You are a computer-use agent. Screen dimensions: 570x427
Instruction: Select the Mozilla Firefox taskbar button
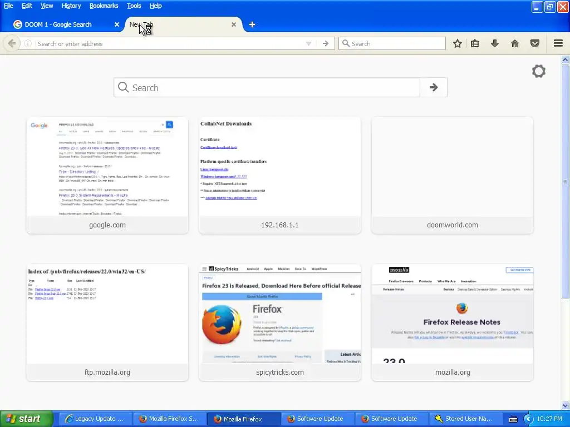point(244,419)
